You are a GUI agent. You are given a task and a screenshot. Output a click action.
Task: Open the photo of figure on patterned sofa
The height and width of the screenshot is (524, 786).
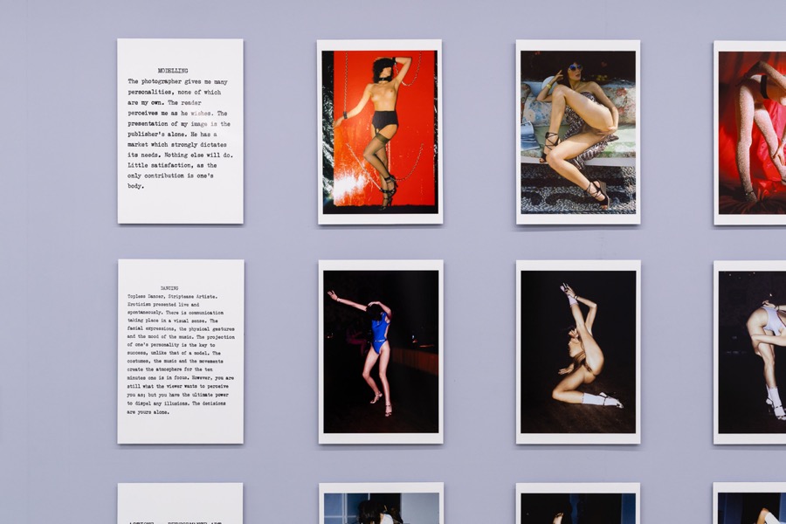578,131
